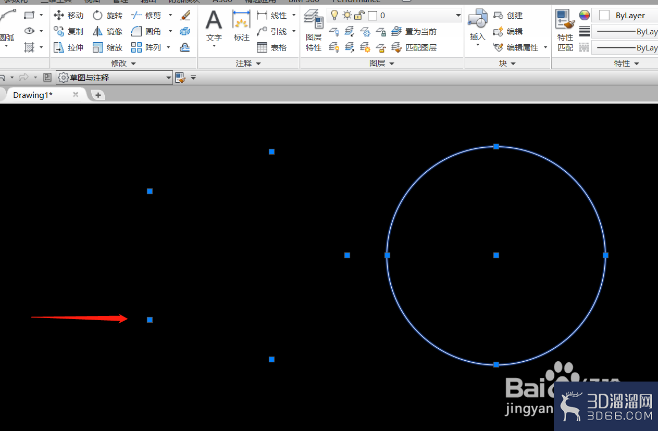
Task: Open the object color ByLayer box
Action: 625,16
